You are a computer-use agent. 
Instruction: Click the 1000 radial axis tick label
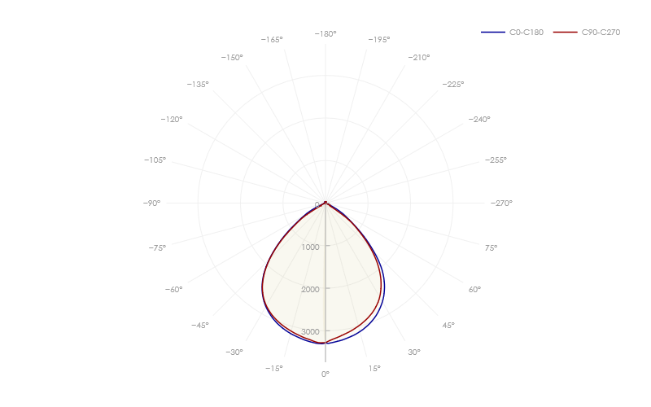(310, 247)
